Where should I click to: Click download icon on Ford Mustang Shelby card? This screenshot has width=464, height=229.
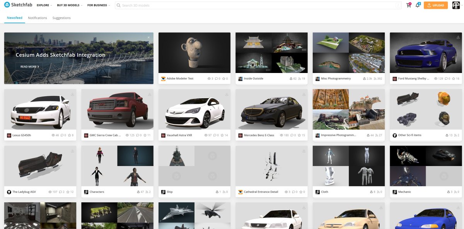coord(458,37)
